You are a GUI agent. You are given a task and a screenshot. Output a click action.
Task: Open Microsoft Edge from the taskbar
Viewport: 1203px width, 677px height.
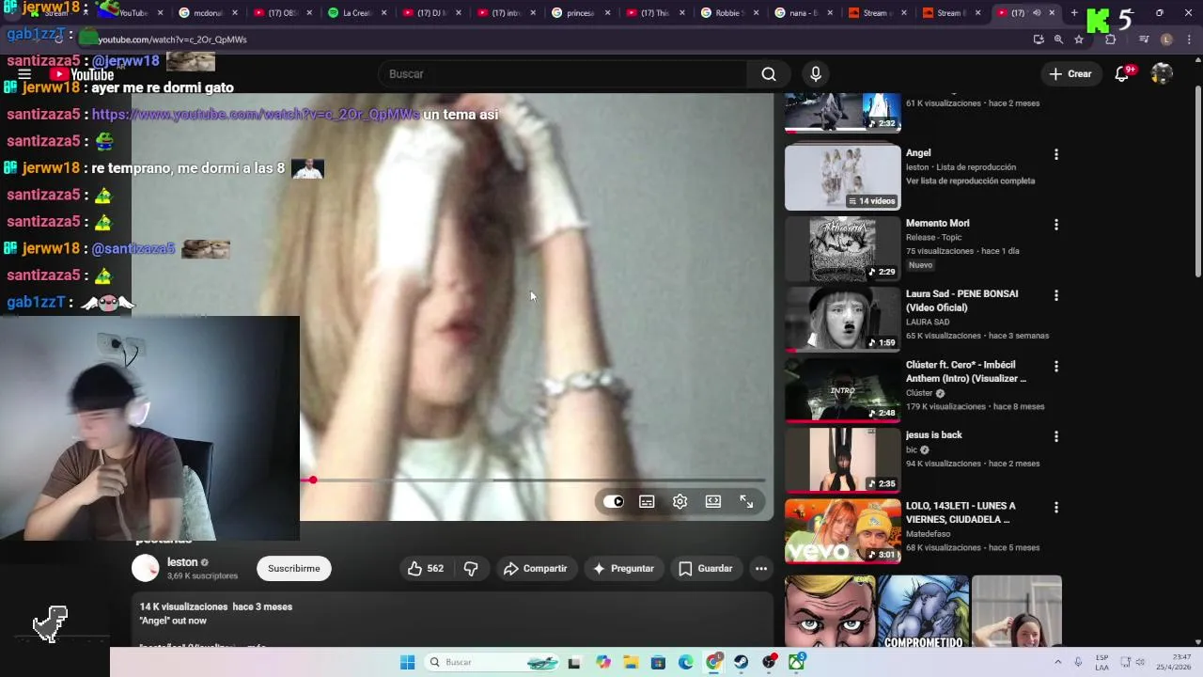(x=686, y=662)
